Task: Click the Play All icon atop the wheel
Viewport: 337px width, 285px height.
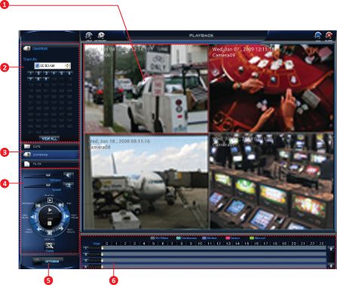Action: tap(50, 201)
